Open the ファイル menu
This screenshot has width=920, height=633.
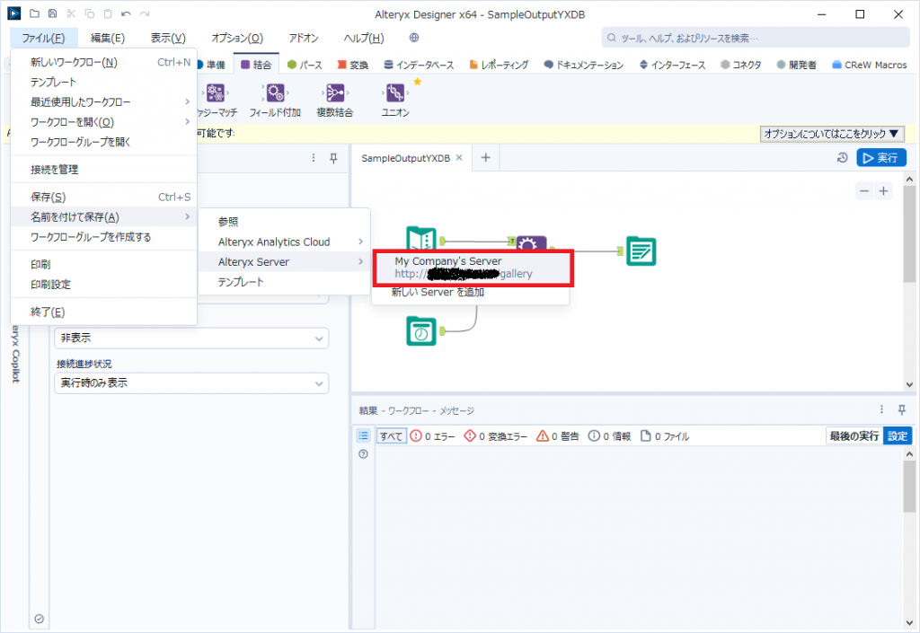[x=44, y=38]
